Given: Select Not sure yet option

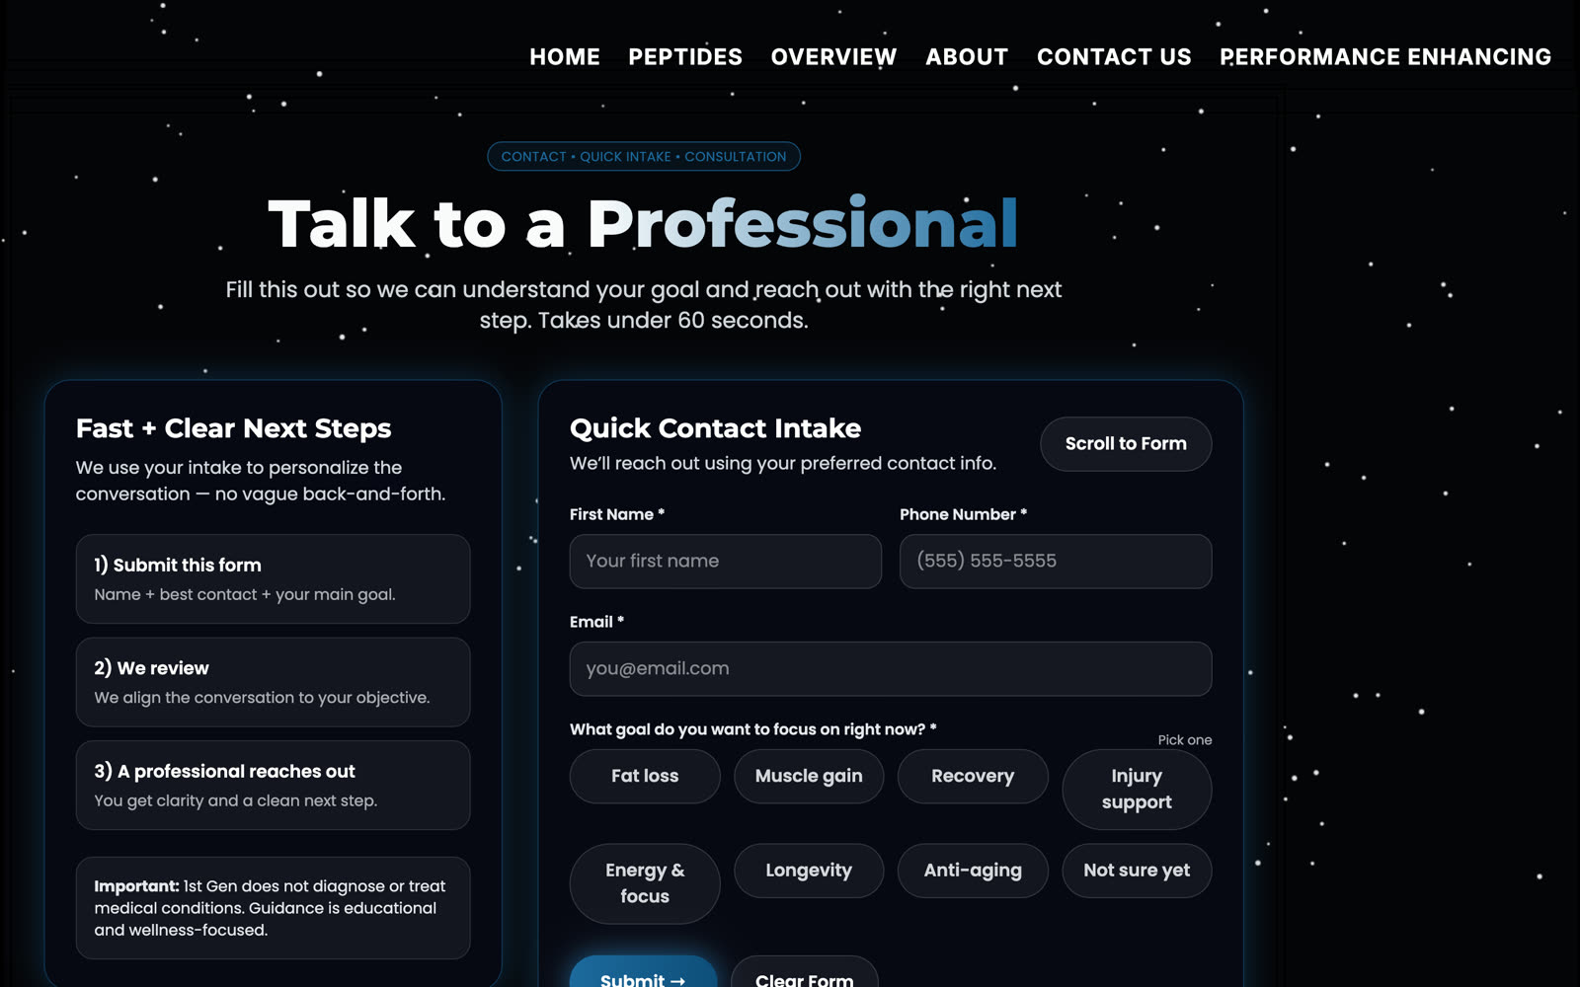Looking at the screenshot, I should (1137, 871).
